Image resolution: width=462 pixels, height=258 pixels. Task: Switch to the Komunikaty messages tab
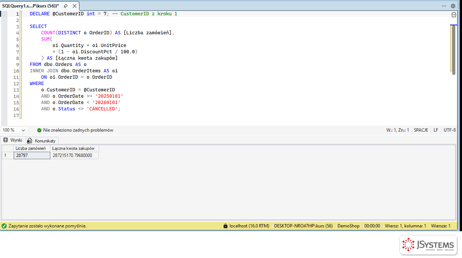click(42, 141)
